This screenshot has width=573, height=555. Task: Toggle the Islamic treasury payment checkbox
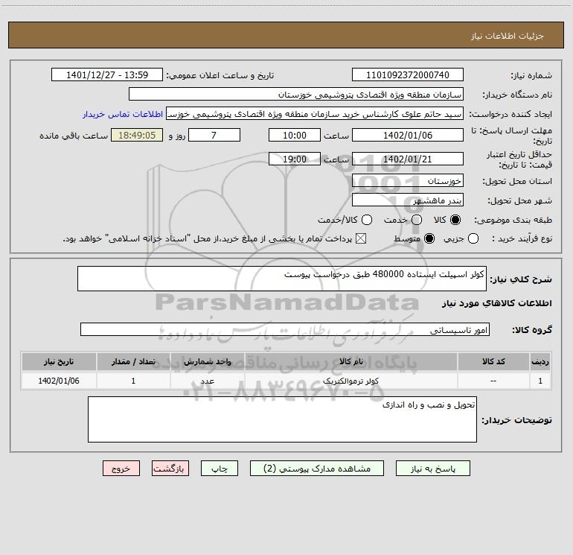pyautogui.click(x=361, y=238)
